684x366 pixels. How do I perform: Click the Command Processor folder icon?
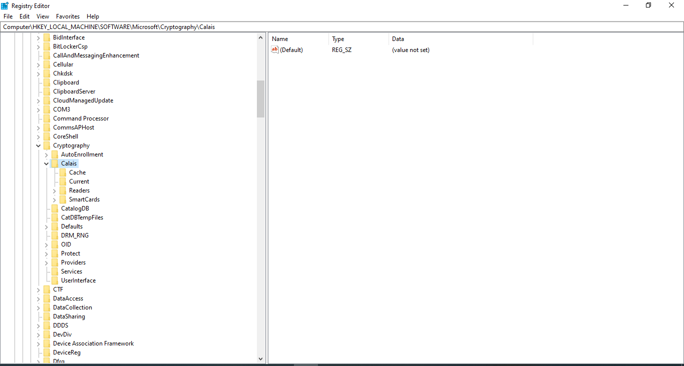click(x=47, y=118)
